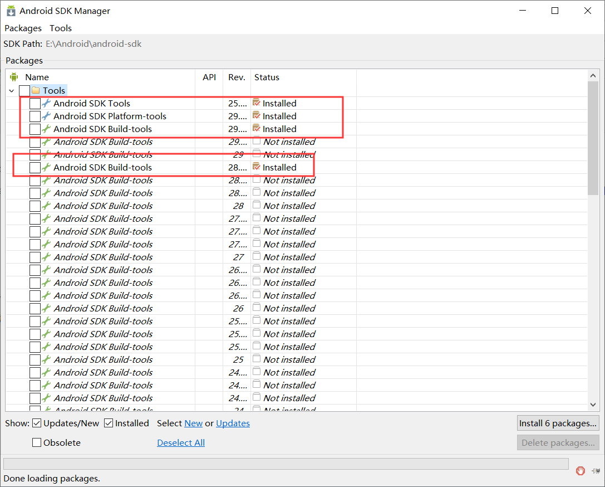Click installed status icon of Build-tools rev 29.…

click(x=256, y=128)
